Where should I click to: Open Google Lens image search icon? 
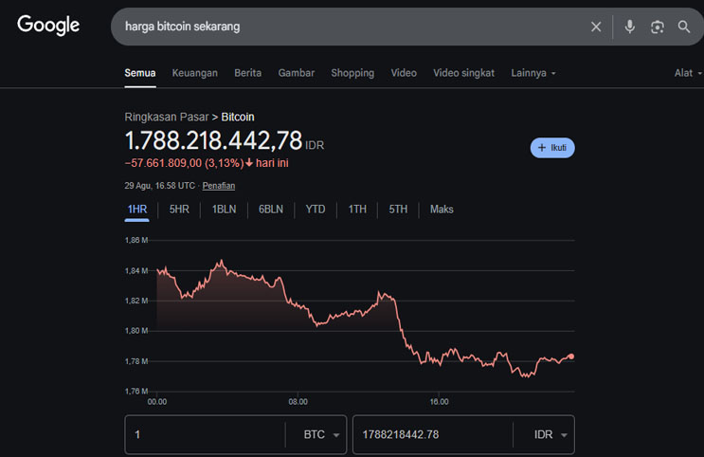[658, 27]
